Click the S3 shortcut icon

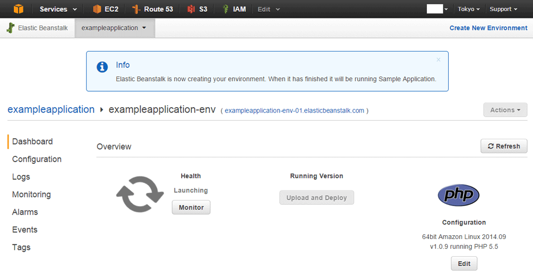[191, 9]
